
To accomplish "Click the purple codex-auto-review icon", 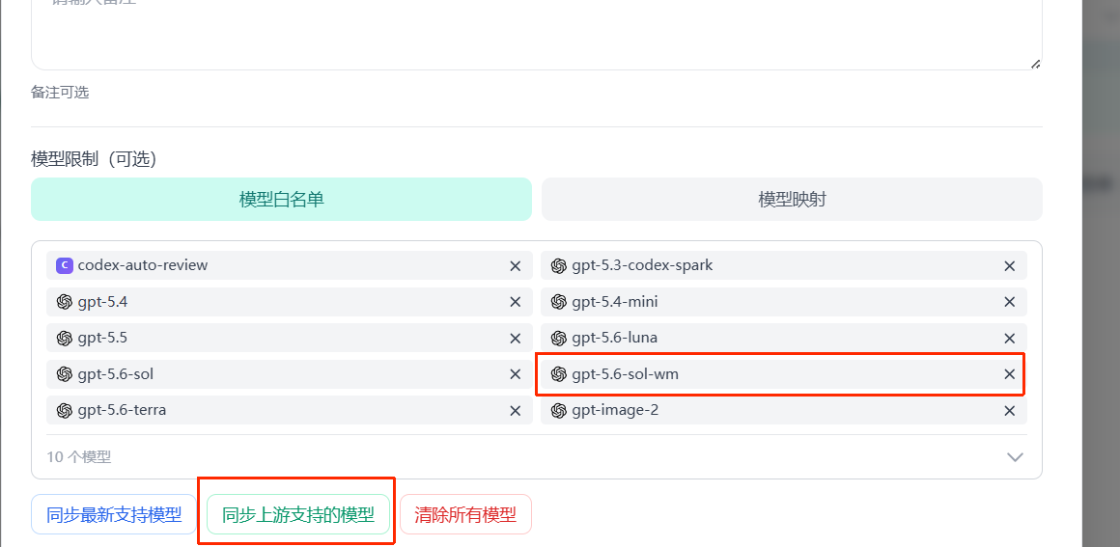I will [65, 265].
